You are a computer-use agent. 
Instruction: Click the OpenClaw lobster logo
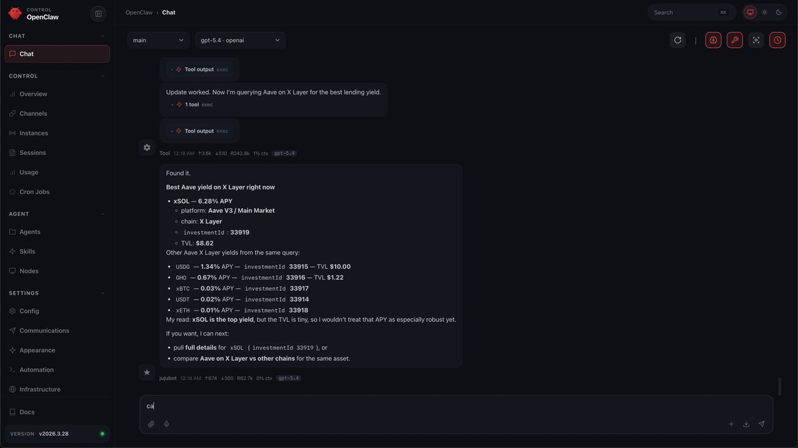click(15, 13)
